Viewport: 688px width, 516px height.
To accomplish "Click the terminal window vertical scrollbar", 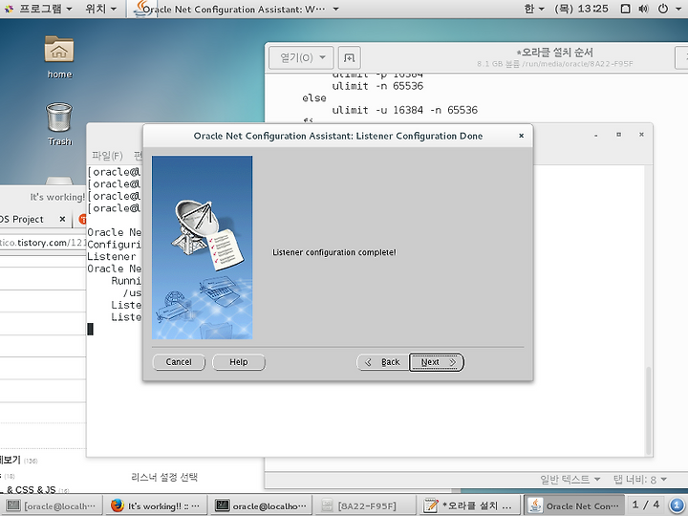I will click(x=649, y=411).
